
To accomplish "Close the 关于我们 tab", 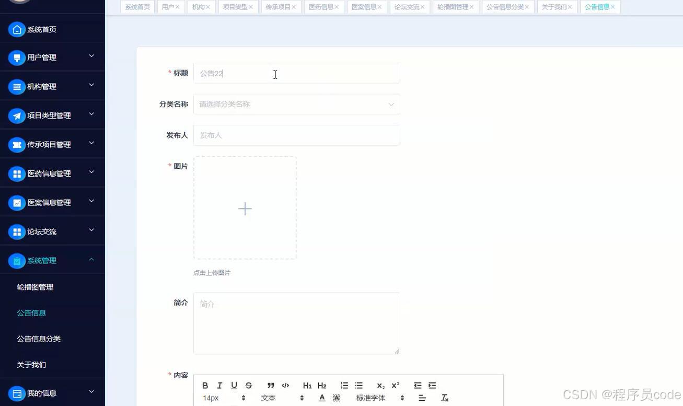I will pyautogui.click(x=570, y=7).
